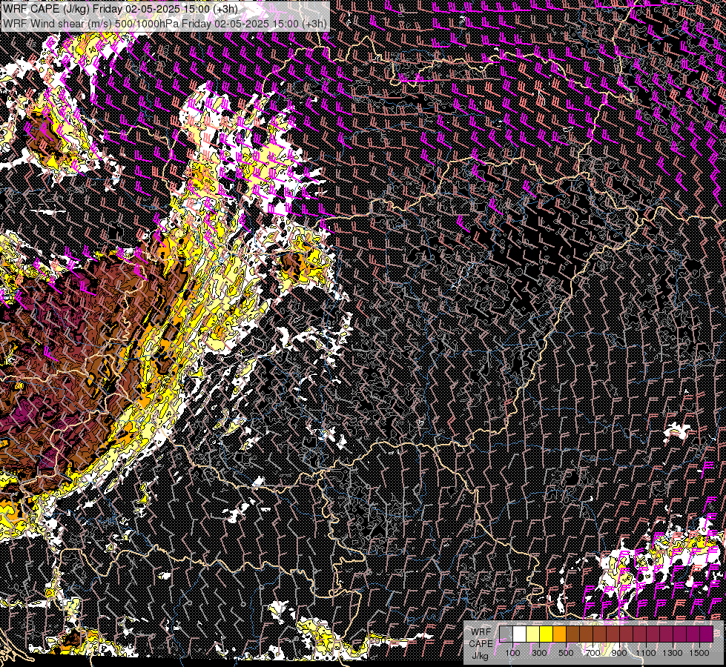This screenshot has width=726, height=667.
Task: Click the 'WRF' label in the legend
Action: tap(481, 632)
